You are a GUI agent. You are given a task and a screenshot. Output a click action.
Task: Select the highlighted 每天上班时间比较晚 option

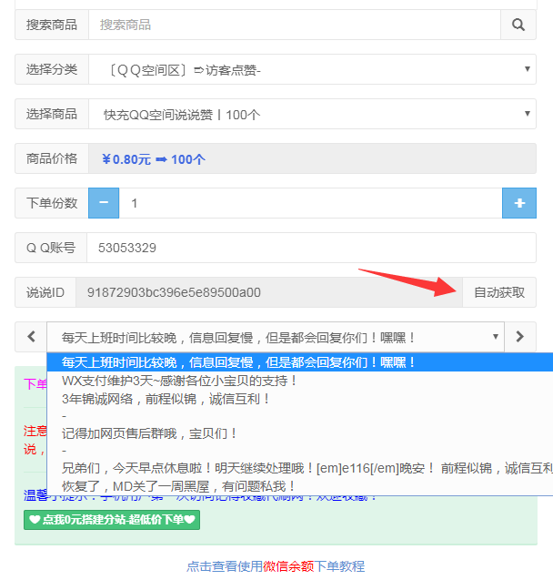[x=238, y=362]
